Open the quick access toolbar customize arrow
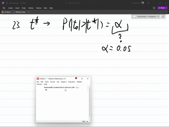The height and width of the screenshot is (127, 169). (29, 12)
